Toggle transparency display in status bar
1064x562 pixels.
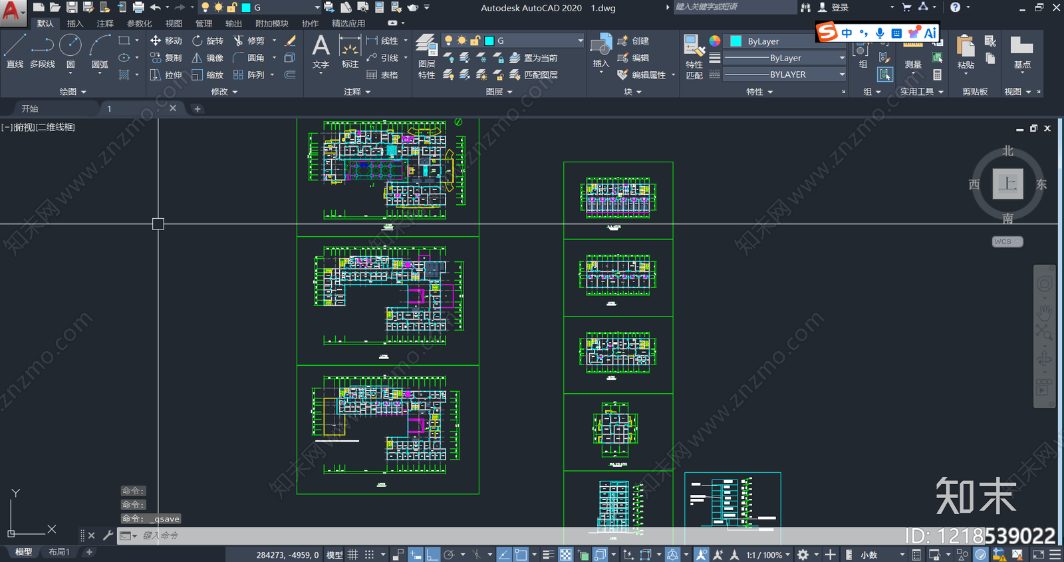[x=565, y=555]
